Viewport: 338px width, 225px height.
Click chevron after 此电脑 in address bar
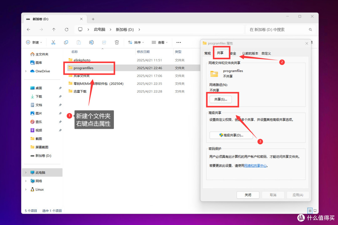tap(110, 29)
